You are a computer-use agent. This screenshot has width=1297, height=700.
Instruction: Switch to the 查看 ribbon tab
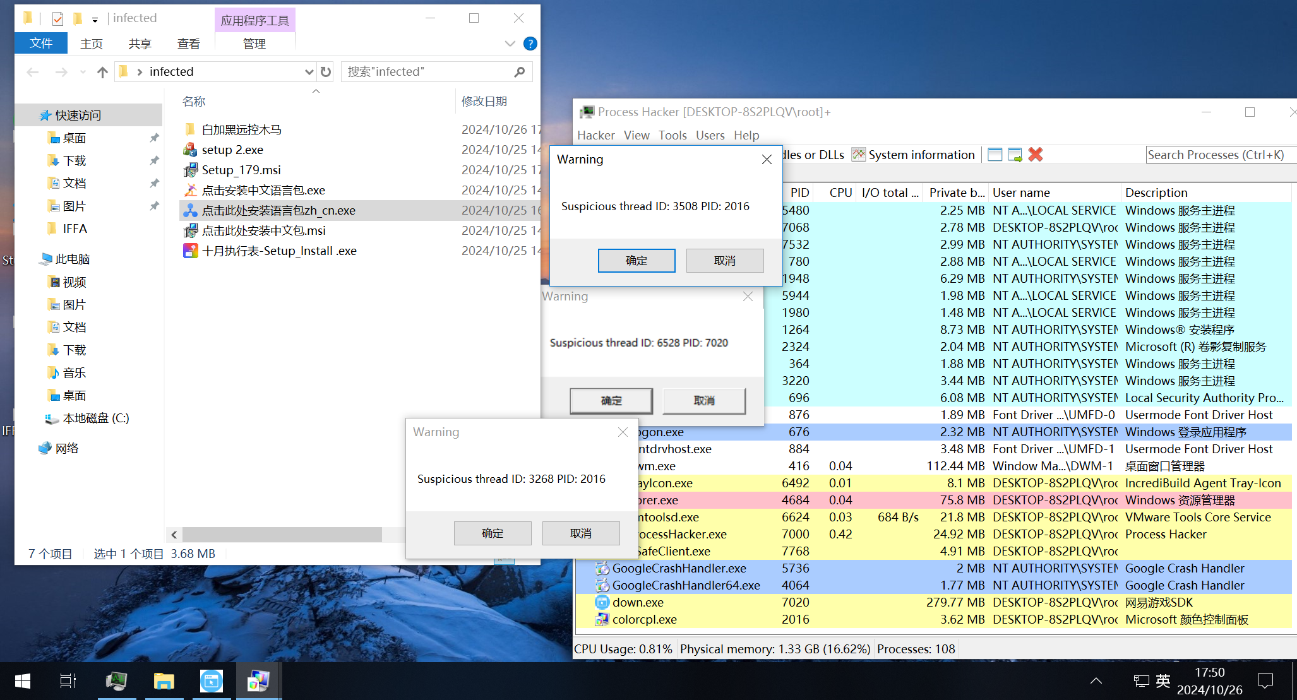coord(189,44)
